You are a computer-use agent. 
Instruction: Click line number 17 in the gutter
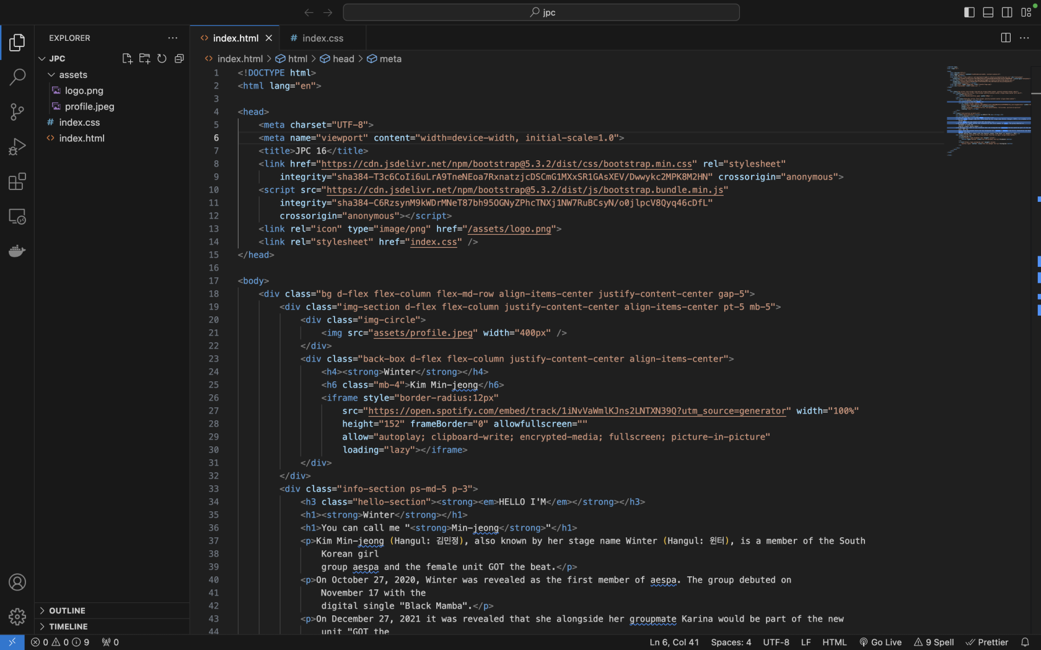pyautogui.click(x=213, y=281)
